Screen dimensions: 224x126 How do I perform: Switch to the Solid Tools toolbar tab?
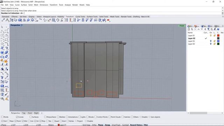pos(104,17)
